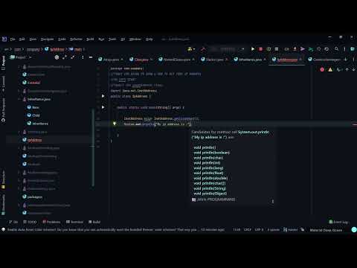Image resolution: width=357 pixels, height=268 pixels.
Task: Open the Help menu
Action: click(149, 39)
